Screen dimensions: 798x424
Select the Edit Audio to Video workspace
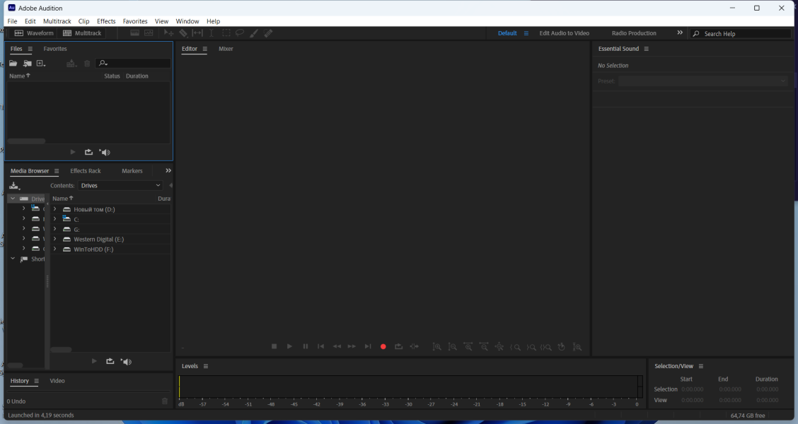click(564, 33)
